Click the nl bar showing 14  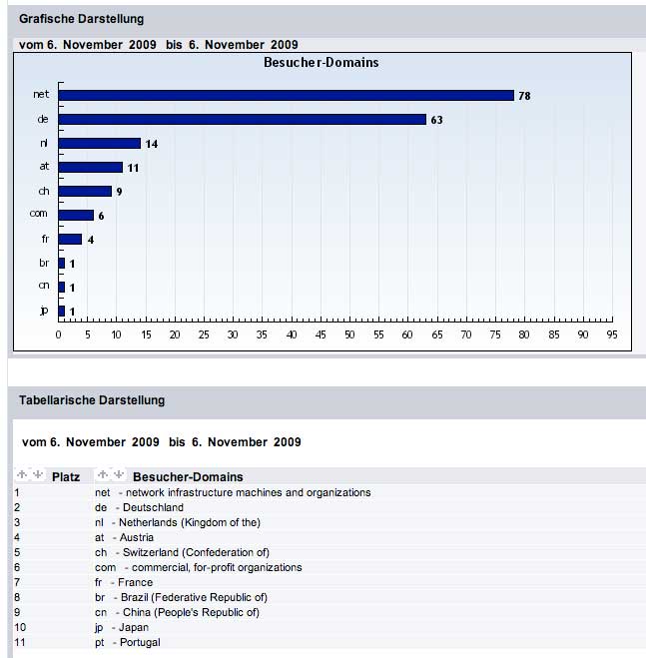point(100,144)
